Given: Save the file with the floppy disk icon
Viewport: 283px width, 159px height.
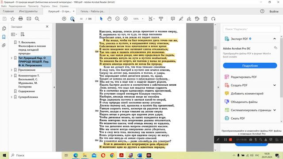Looking at the screenshot, I should (4, 19).
